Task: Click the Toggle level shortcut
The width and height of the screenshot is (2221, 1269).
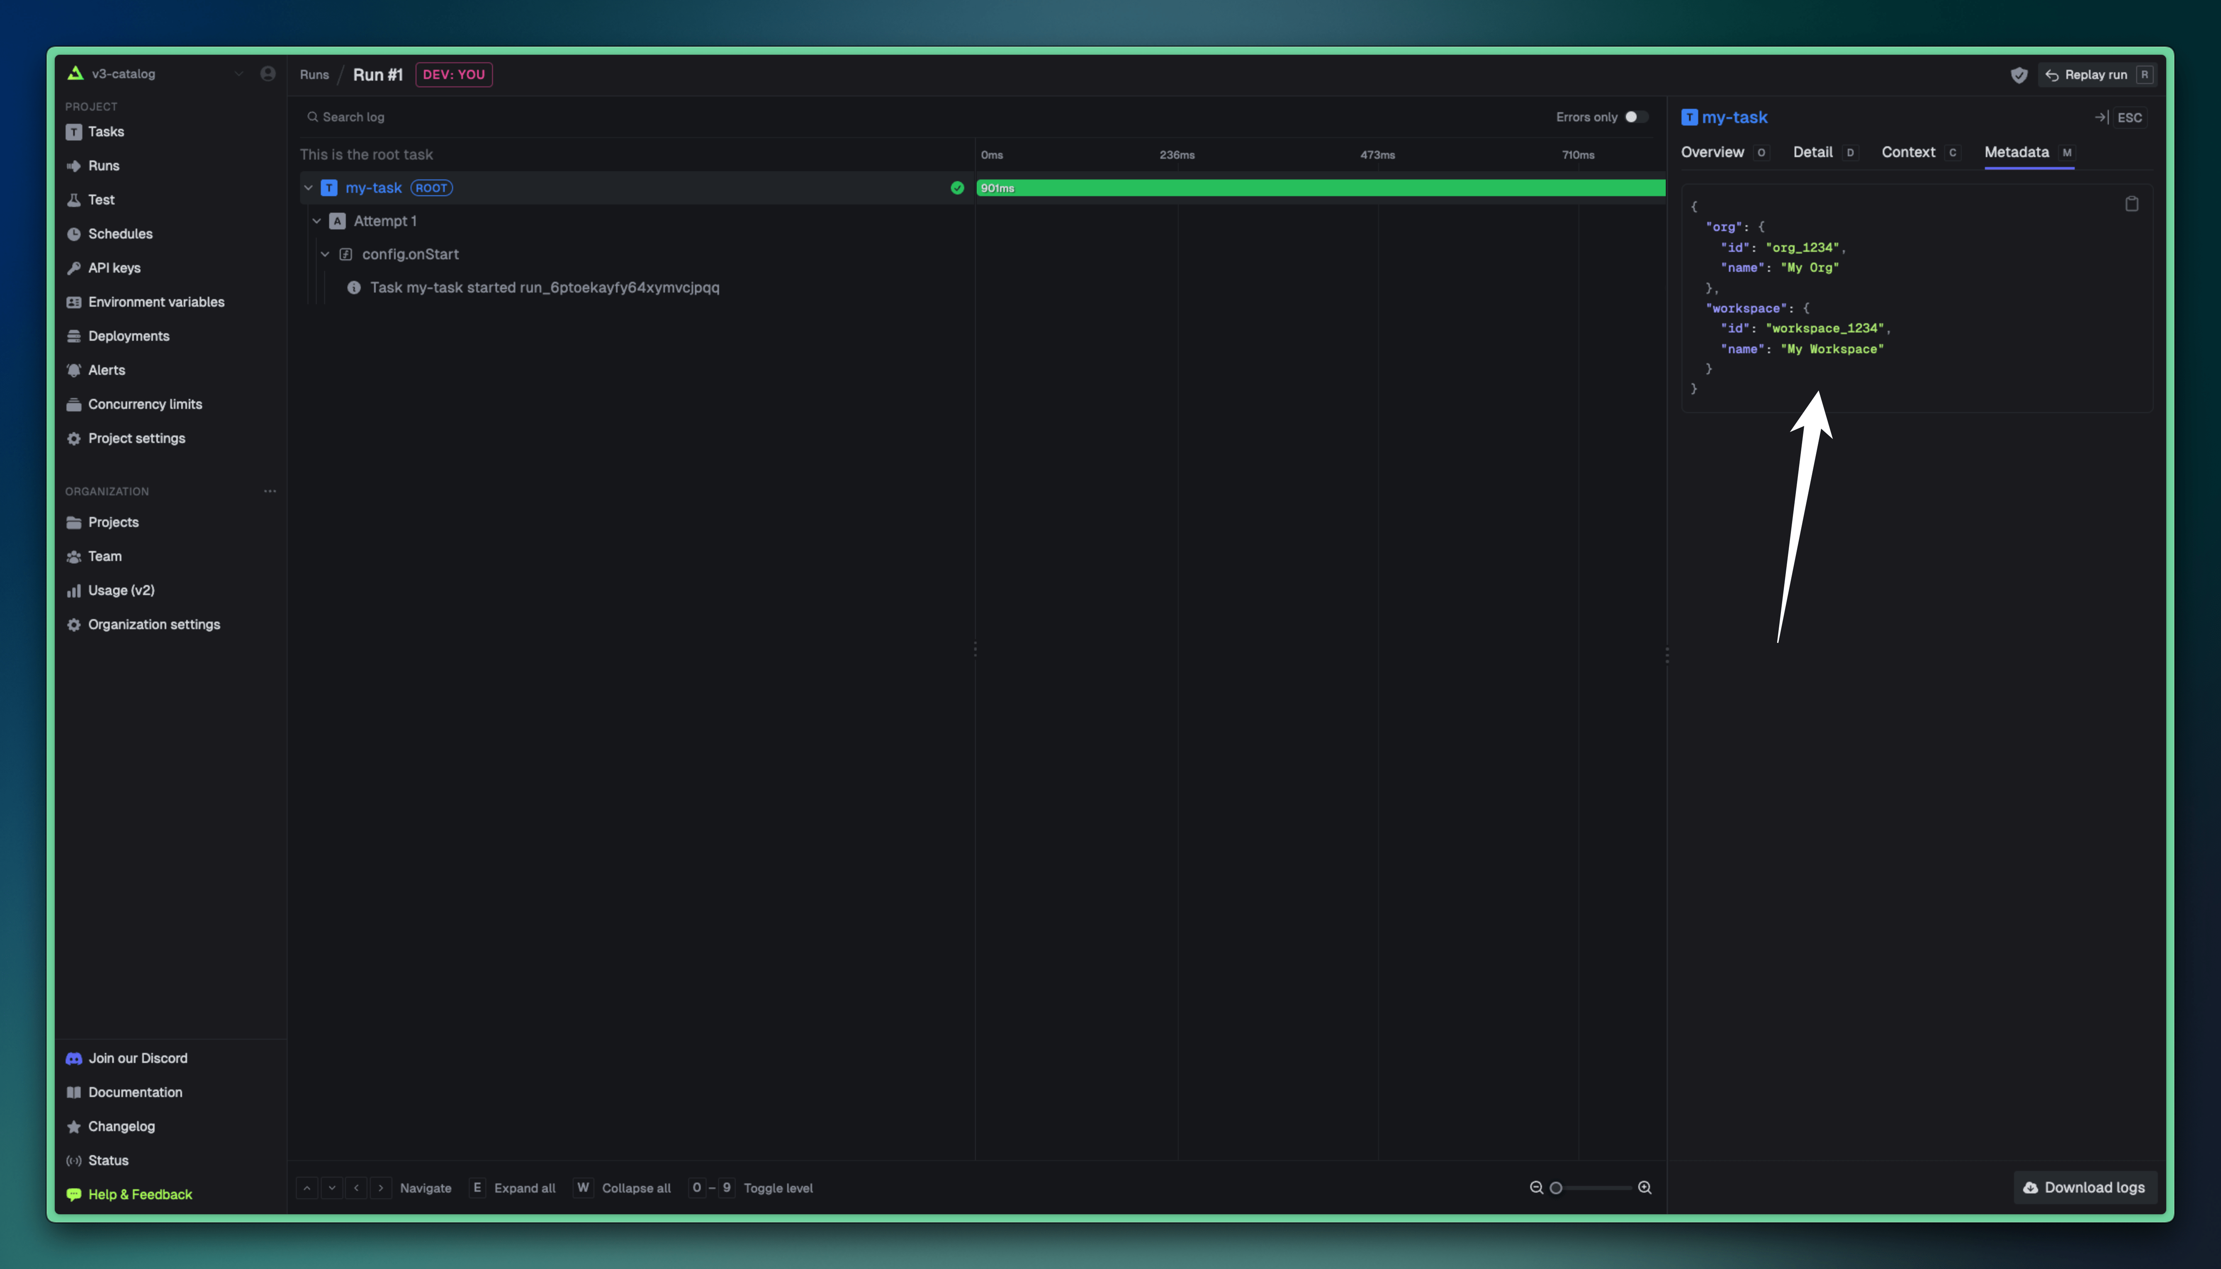Action: coord(751,1188)
